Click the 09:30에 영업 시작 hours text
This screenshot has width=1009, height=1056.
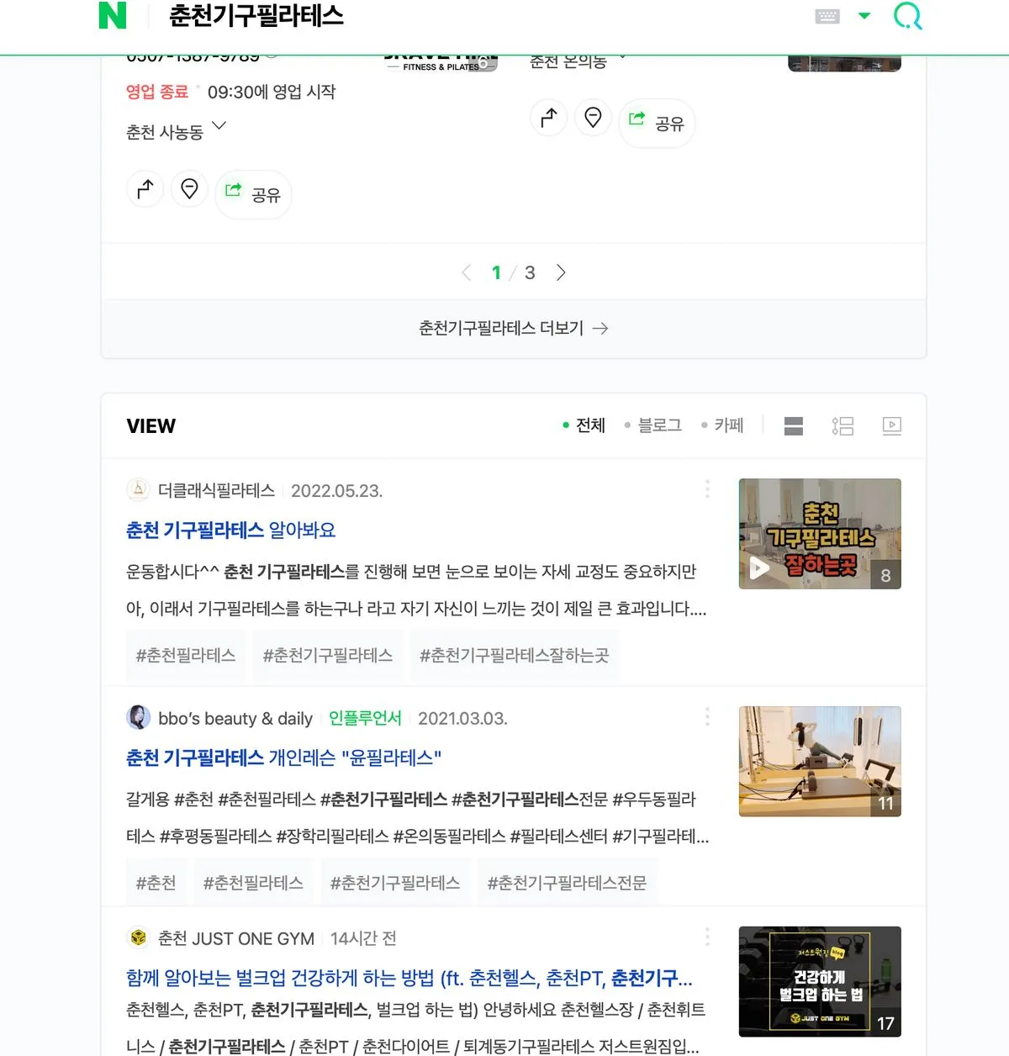tap(272, 92)
